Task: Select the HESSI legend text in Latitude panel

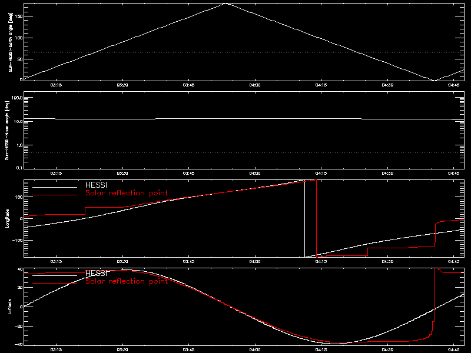Action: [x=96, y=273]
